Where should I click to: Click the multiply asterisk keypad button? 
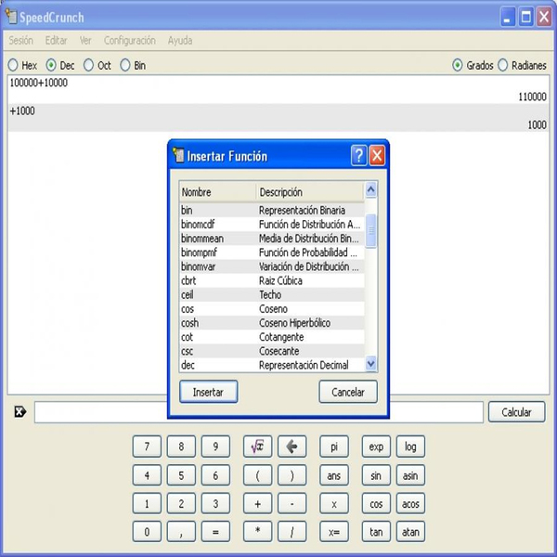click(x=257, y=531)
